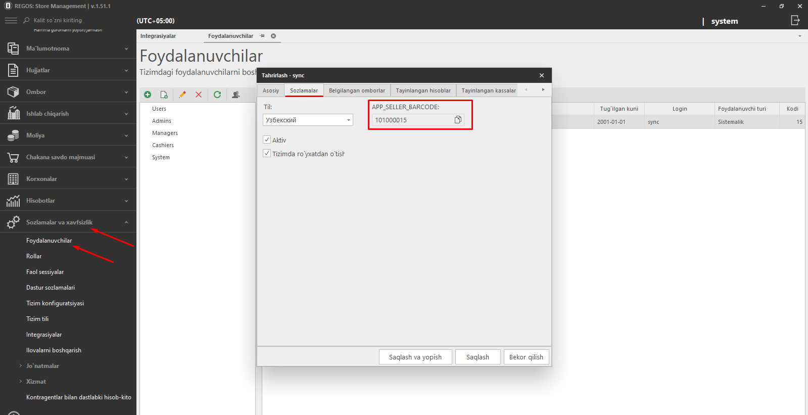Open the Tayinlangan hisoblar tab
Screen dimensions: 808x415
[x=423, y=90]
